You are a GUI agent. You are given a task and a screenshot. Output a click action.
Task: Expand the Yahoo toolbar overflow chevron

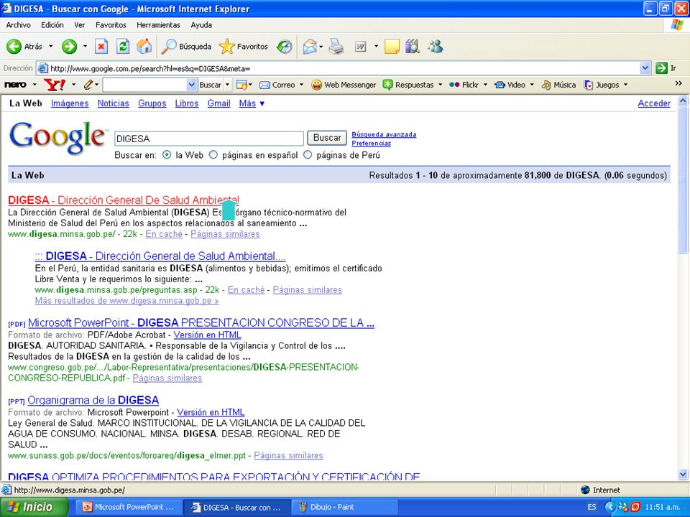(x=678, y=83)
